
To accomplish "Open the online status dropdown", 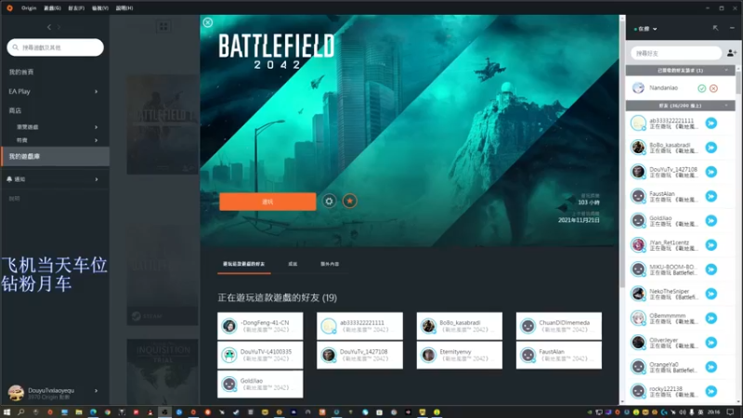I will point(646,29).
